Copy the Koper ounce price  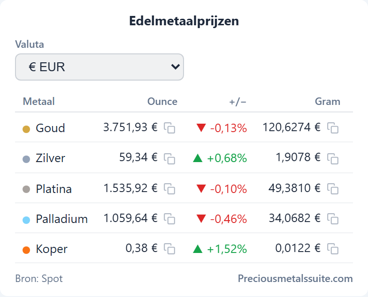point(169,249)
